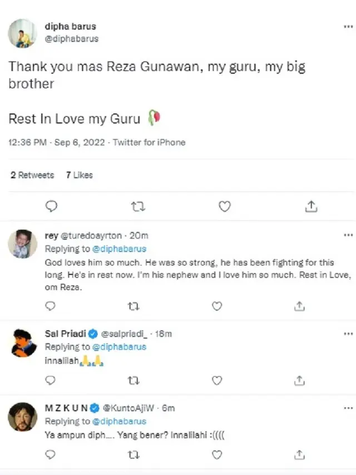Click Twitter for iPhone source link
The image size is (356, 475).
149,142
